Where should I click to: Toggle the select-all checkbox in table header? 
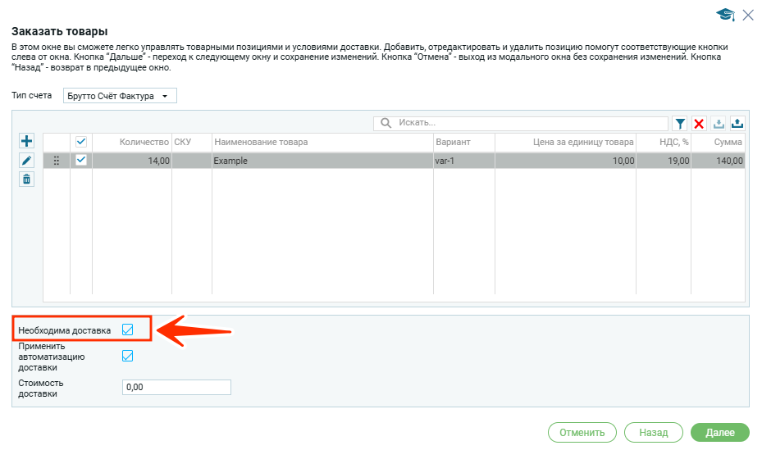click(x=81, y=142)
